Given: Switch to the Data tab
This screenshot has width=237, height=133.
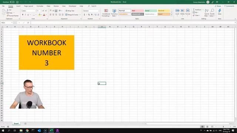Looking at the screenshot, I should (49, 6).
